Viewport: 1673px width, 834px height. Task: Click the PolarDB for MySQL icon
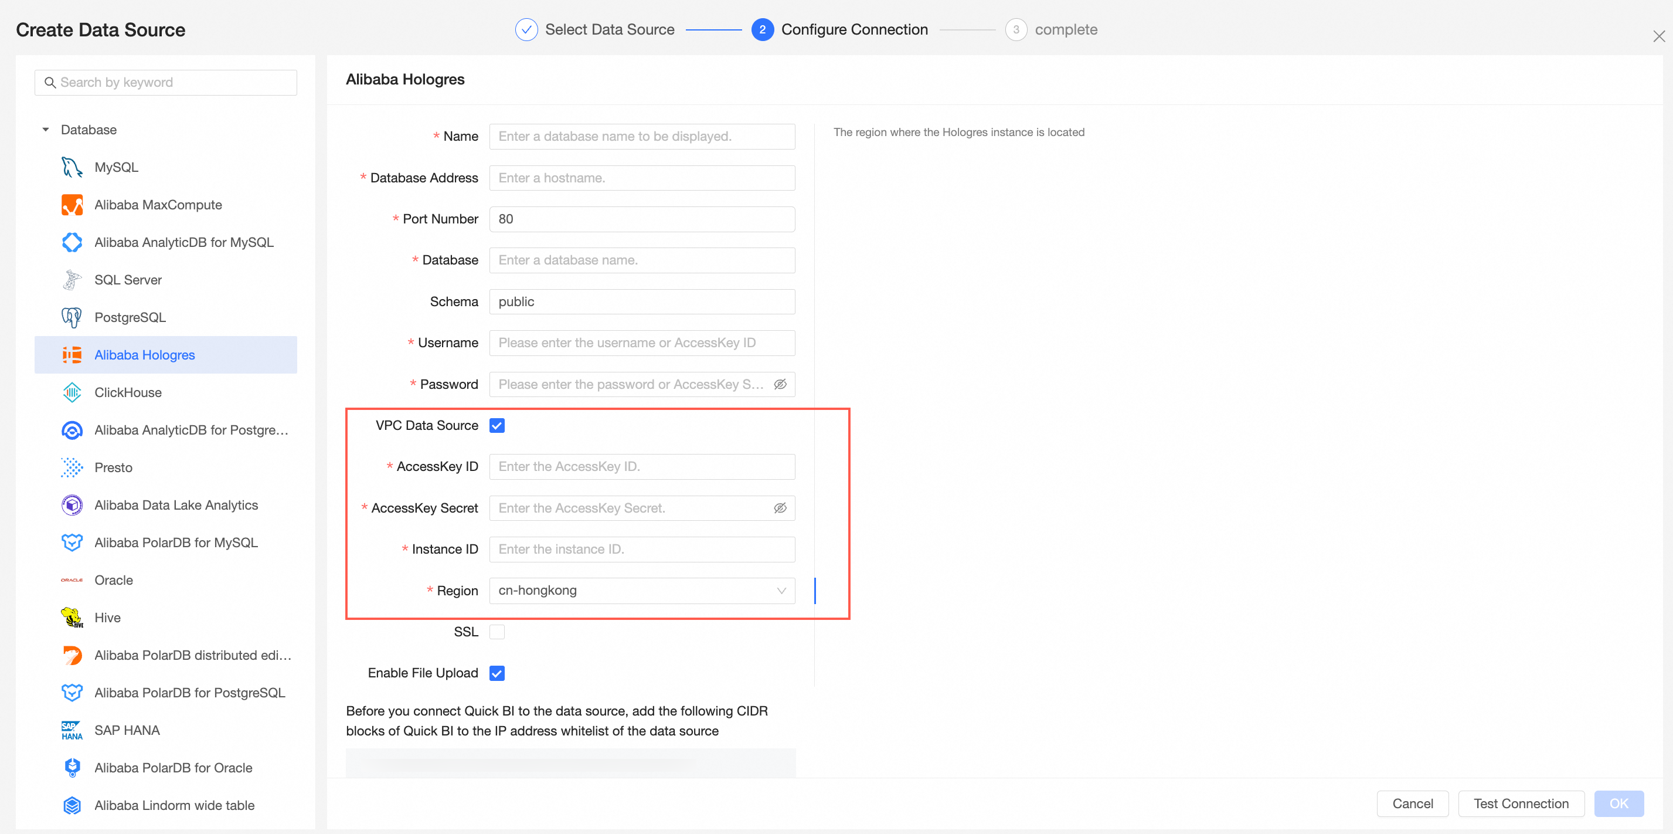(x=72, y=543)
